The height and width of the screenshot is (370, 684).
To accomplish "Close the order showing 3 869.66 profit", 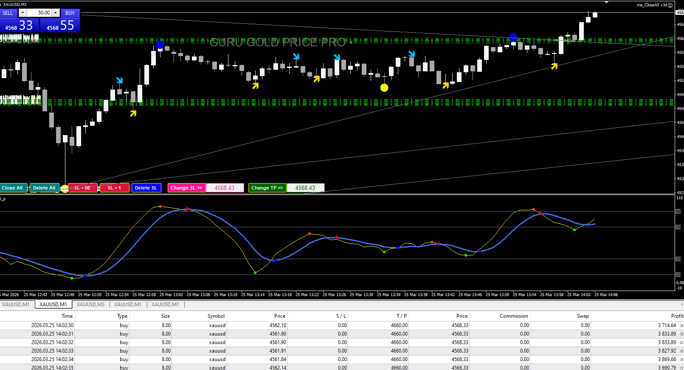I will click(681, 360).
